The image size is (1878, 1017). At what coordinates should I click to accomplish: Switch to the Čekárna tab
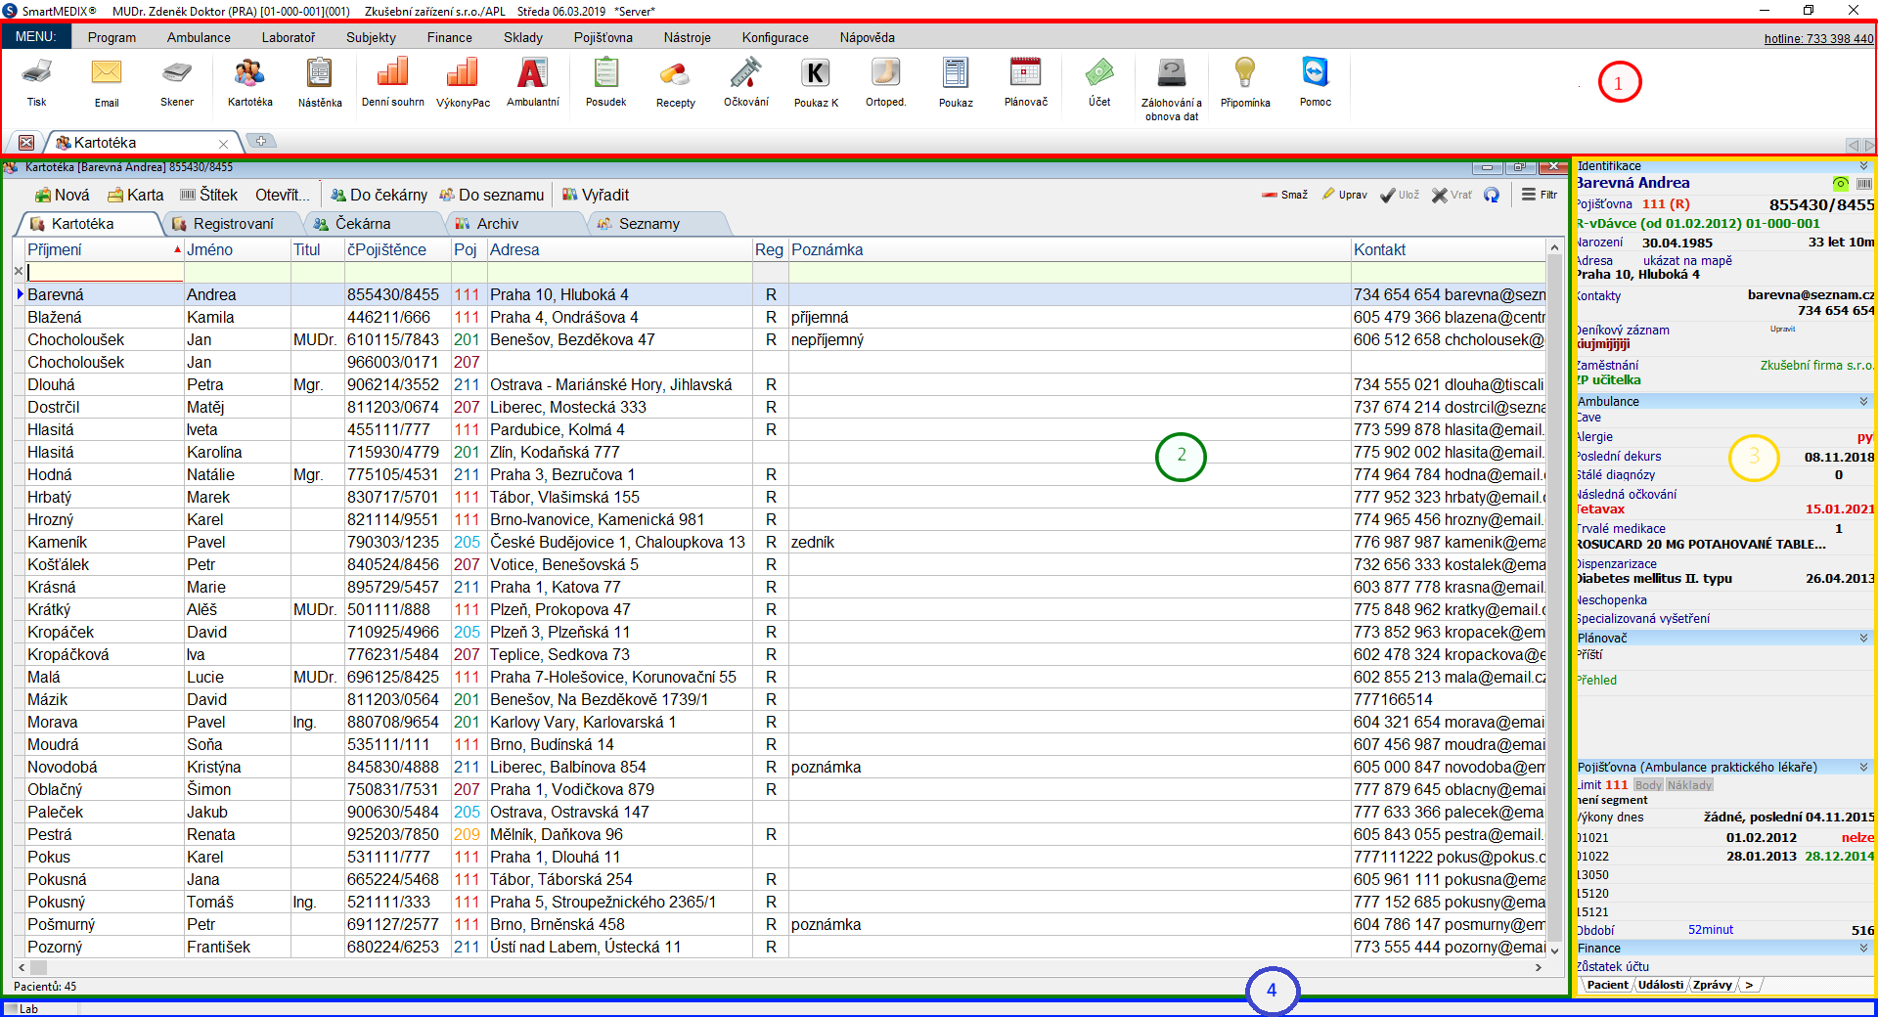(x=362, y=224)
